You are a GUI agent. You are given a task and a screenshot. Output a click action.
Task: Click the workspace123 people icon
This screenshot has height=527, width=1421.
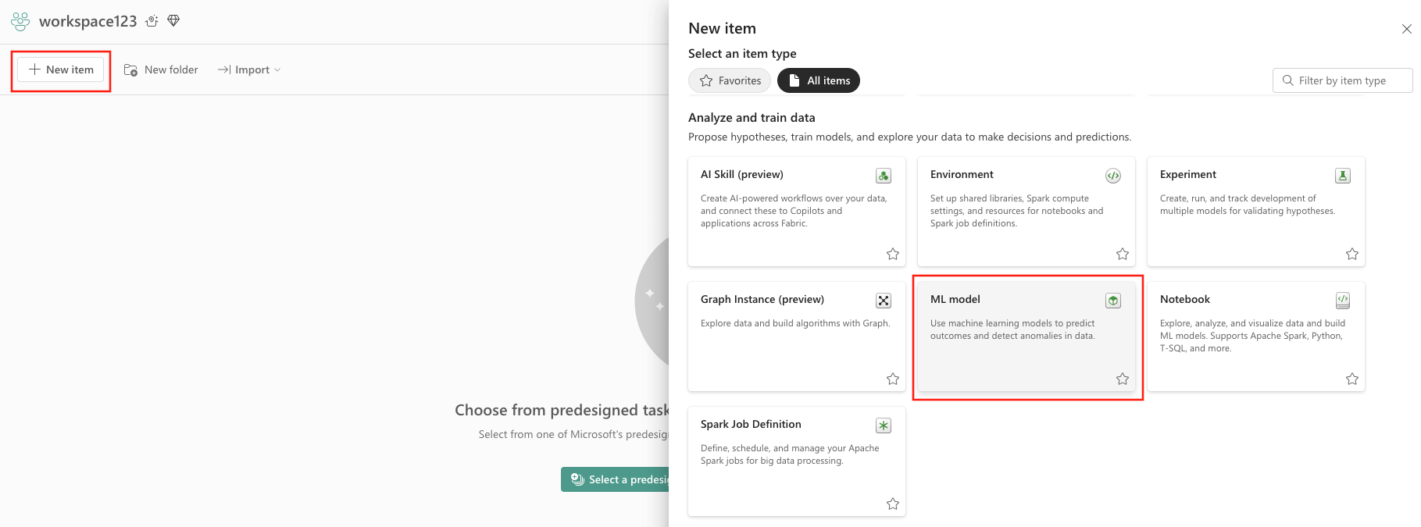(x=20, y=21)
